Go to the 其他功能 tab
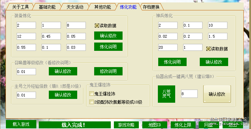The height and width of the screenshot is (129, 251). tap(102, 7)
